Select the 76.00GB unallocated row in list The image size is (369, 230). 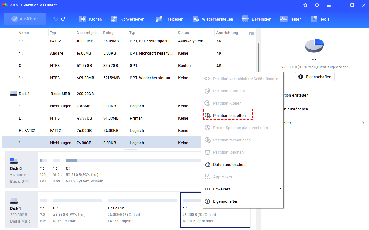(101, 143)
